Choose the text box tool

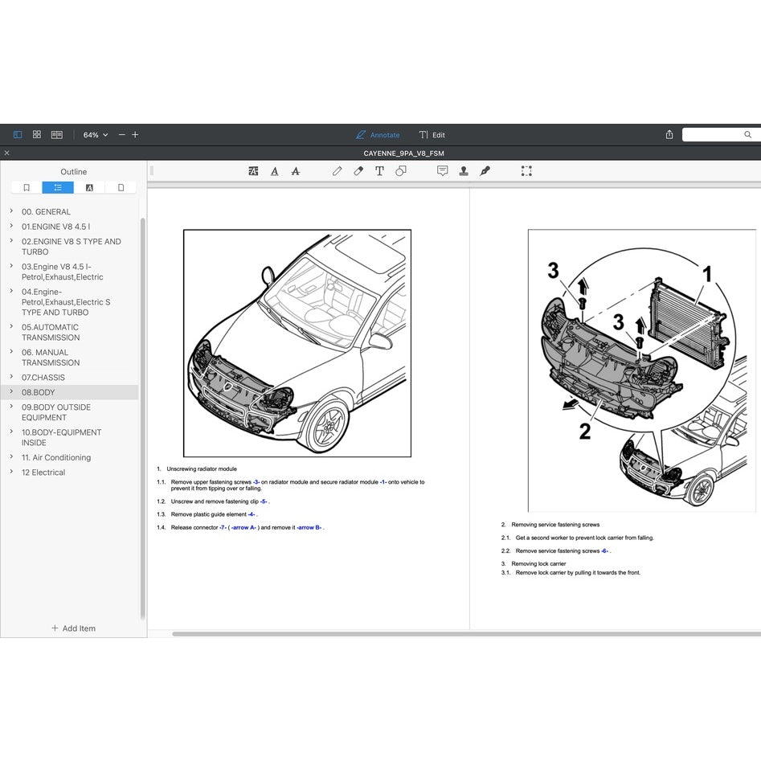pyautogui.click(x=379, y=171)
